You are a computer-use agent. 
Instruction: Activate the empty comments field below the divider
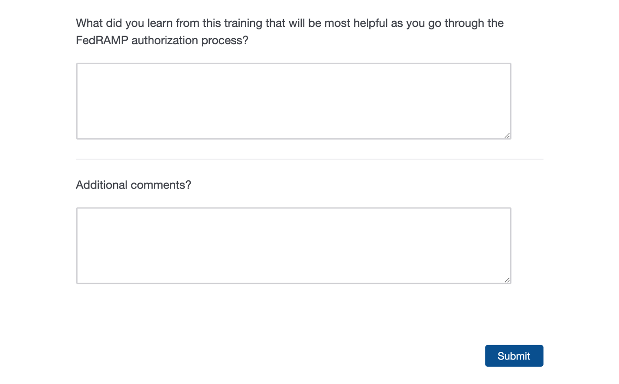coord(293,246)
